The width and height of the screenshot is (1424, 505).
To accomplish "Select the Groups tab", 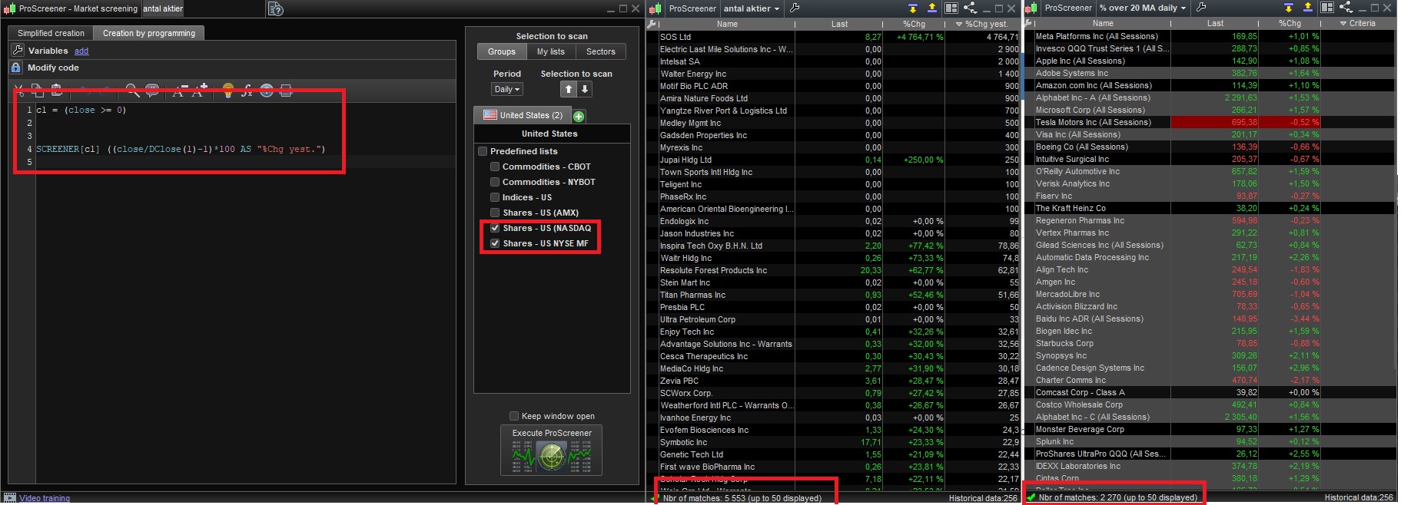I will pos(502,51).
